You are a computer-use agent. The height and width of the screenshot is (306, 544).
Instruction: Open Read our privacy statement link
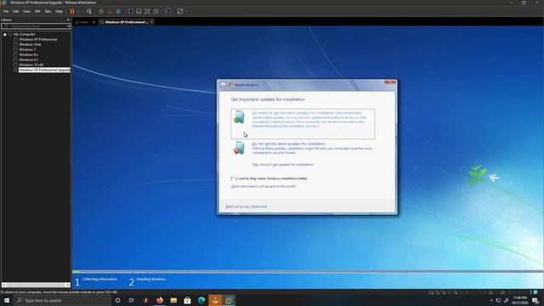[246, 207]
